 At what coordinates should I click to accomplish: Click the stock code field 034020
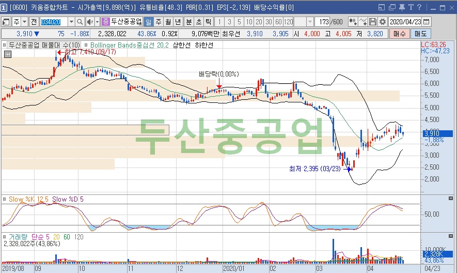tap(54, 22)
